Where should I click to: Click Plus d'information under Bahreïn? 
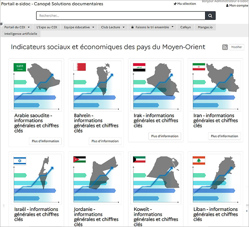[x=105, y=141]
